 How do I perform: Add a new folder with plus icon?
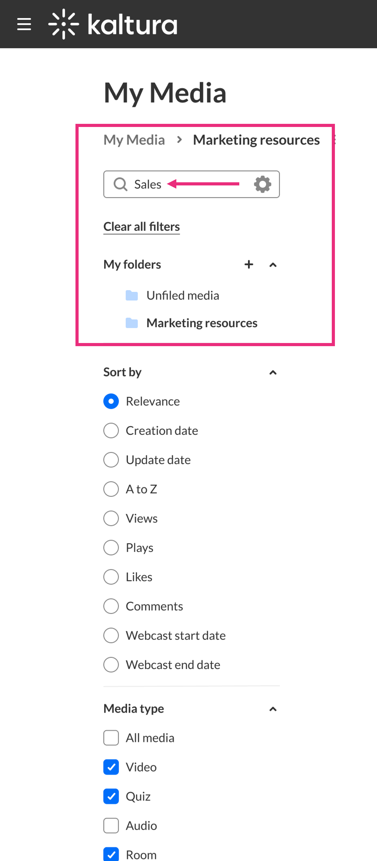click(x=249, y=264)
